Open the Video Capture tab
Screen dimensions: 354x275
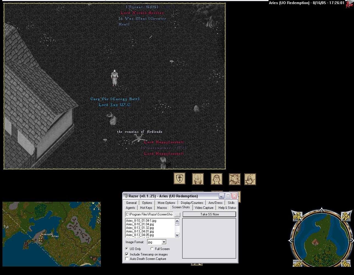[x=204, y=208]
